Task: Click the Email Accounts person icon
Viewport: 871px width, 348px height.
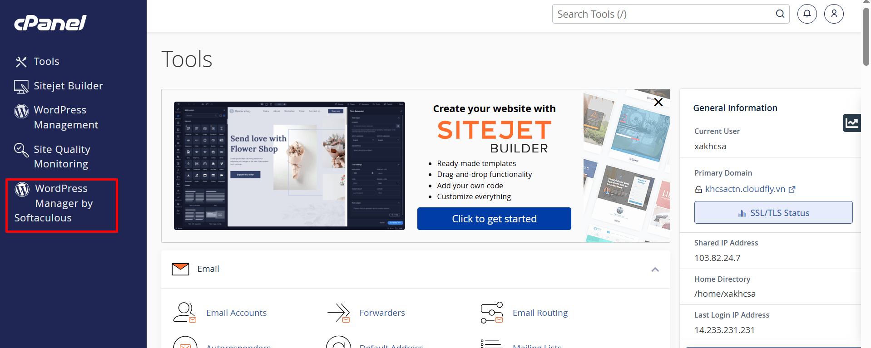Action: 184,313
